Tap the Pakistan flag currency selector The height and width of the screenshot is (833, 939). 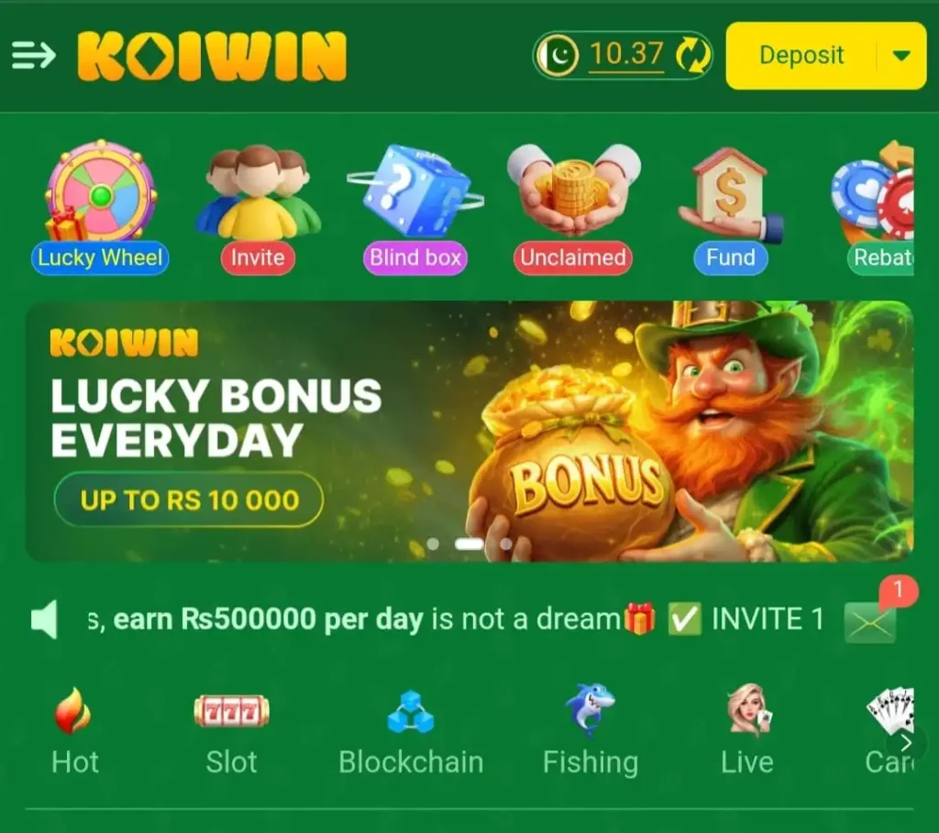click(558, 56)
